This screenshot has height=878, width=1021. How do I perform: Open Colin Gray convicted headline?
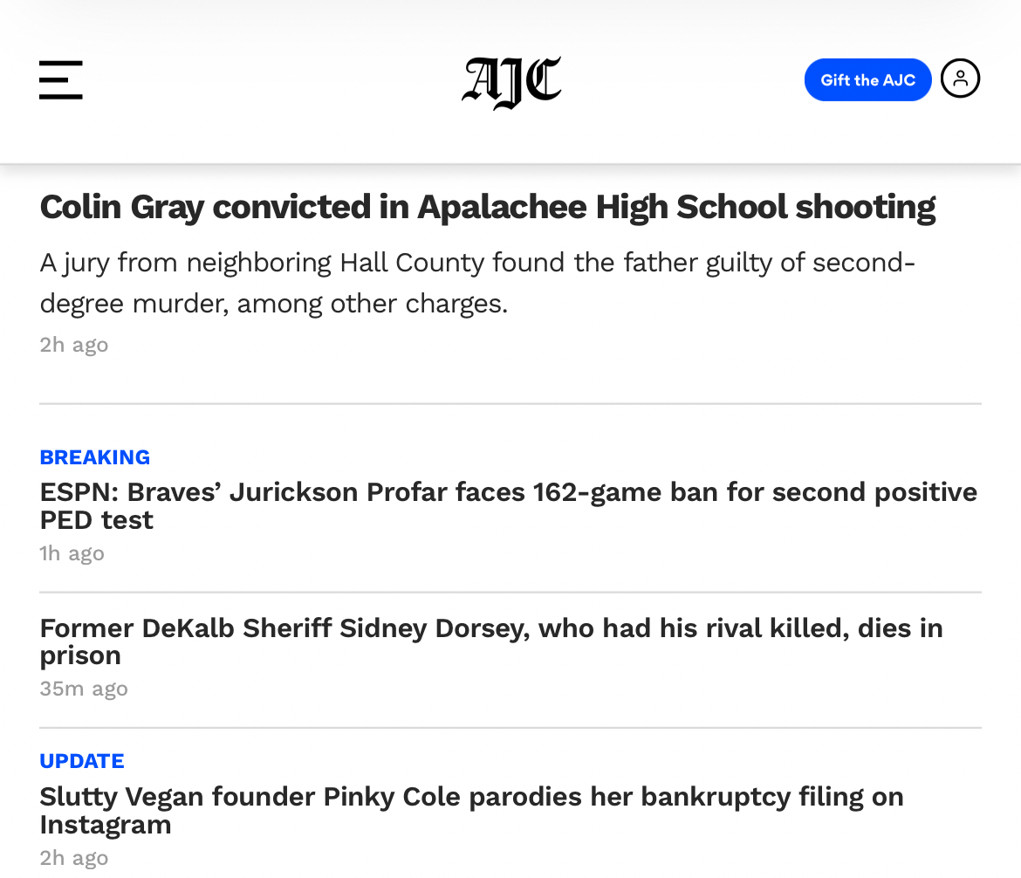point(487,208)
